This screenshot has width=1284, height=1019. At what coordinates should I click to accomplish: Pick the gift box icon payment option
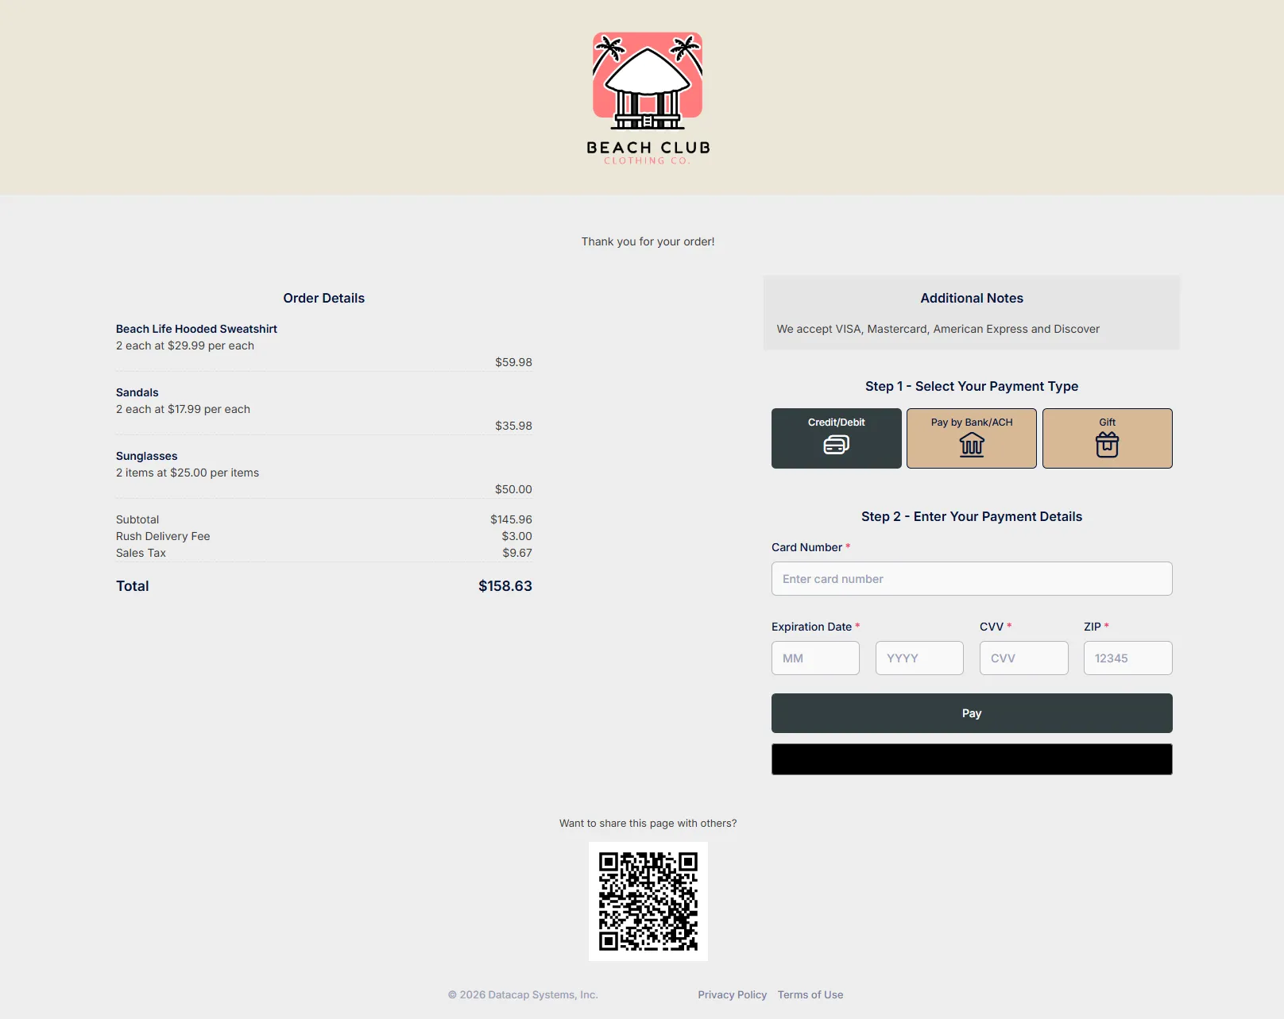point(1107,445)
